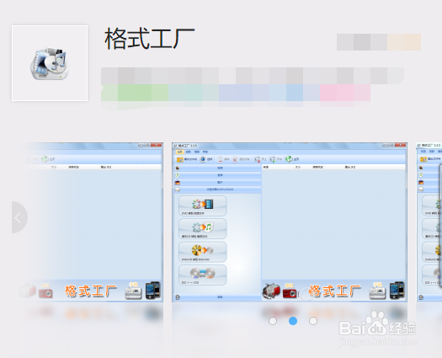Screen dimensions: 442x358
Task: Select the highlighted blue carousel dot
Action: pyautogui.click(x=293, y=321)
